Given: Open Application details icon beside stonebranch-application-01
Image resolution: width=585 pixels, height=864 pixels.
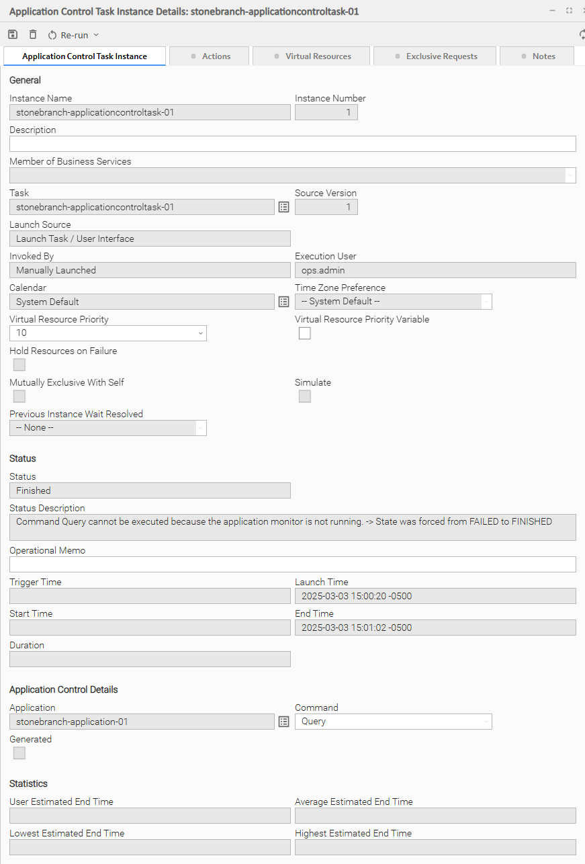Looking at the screenshot, I should pos(283,722).
